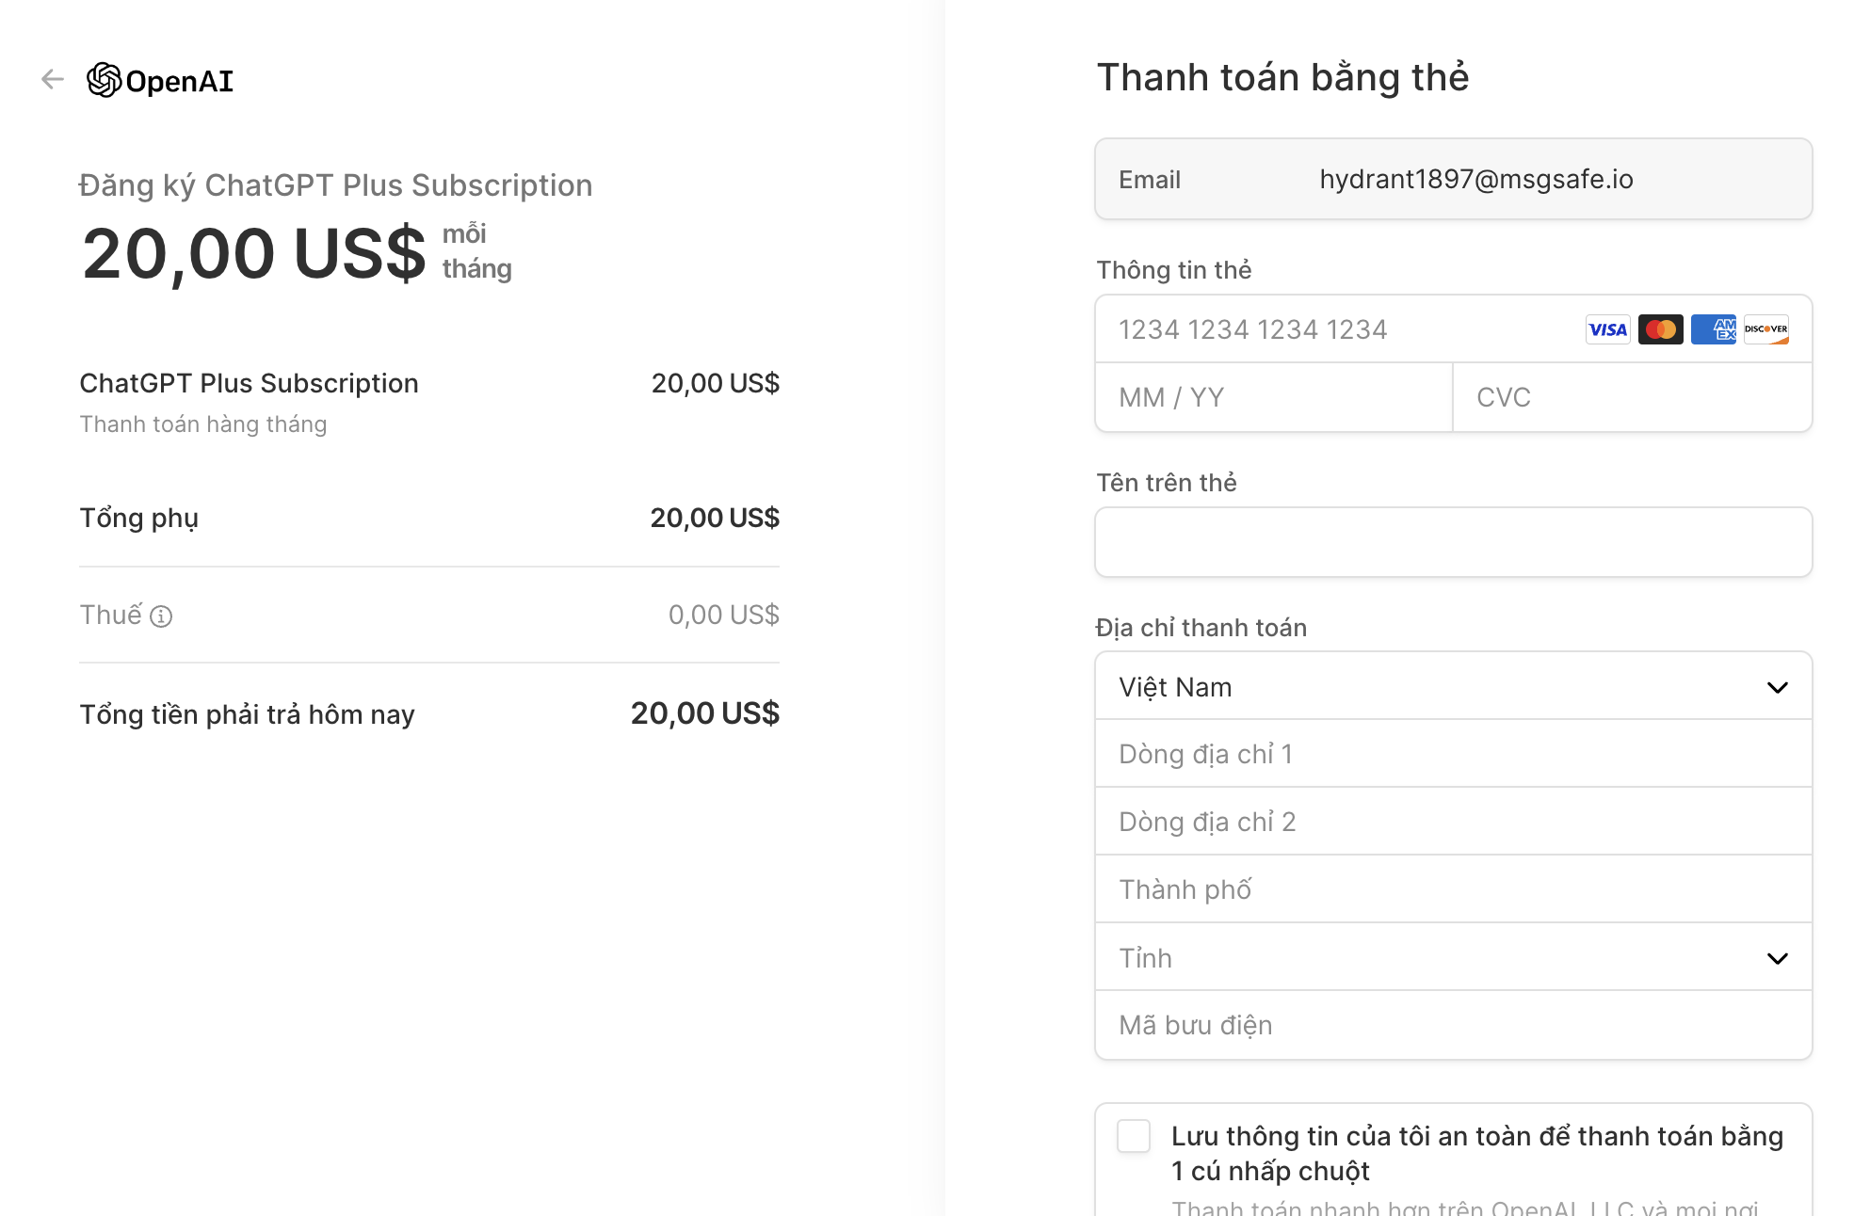Click the MM / YY expiry field
Image resolution: width=1870 pixels, height=1216 pixels.
1273,397
